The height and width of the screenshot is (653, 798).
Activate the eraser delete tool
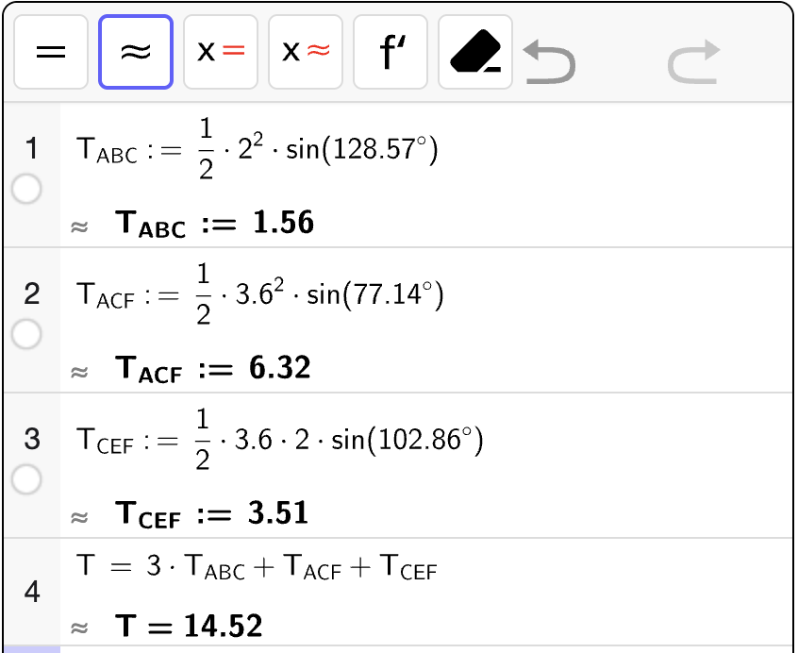[475, 52]
